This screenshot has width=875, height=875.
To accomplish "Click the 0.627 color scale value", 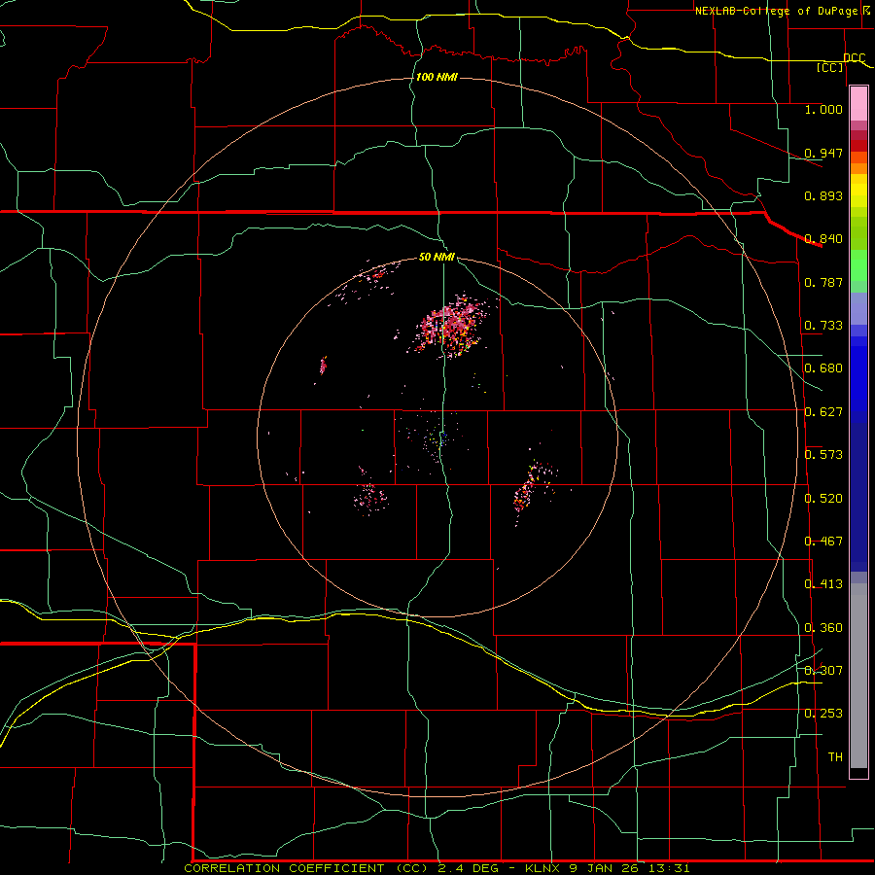I will coord(823,412).
